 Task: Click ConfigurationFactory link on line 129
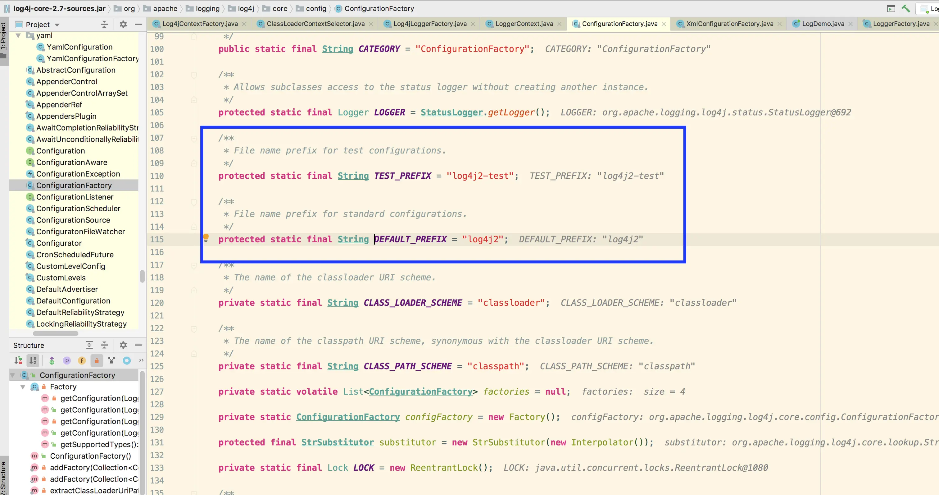pyautogui.click(x=348, y=417)
